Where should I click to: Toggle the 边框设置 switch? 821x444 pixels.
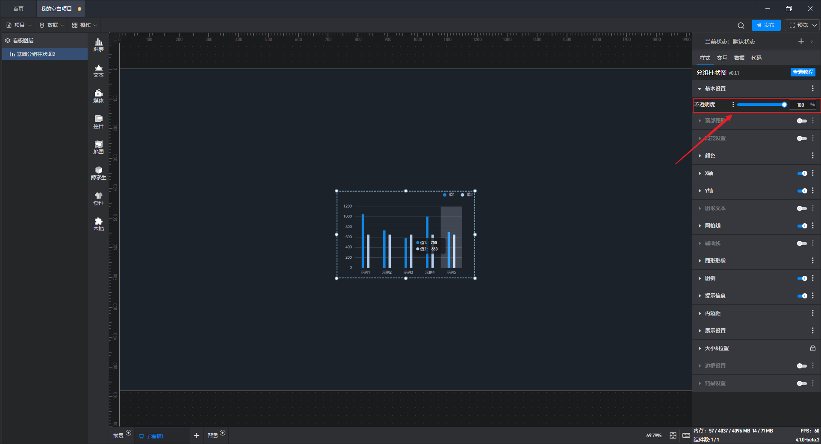pyautogui.click(x=802, y=366)
